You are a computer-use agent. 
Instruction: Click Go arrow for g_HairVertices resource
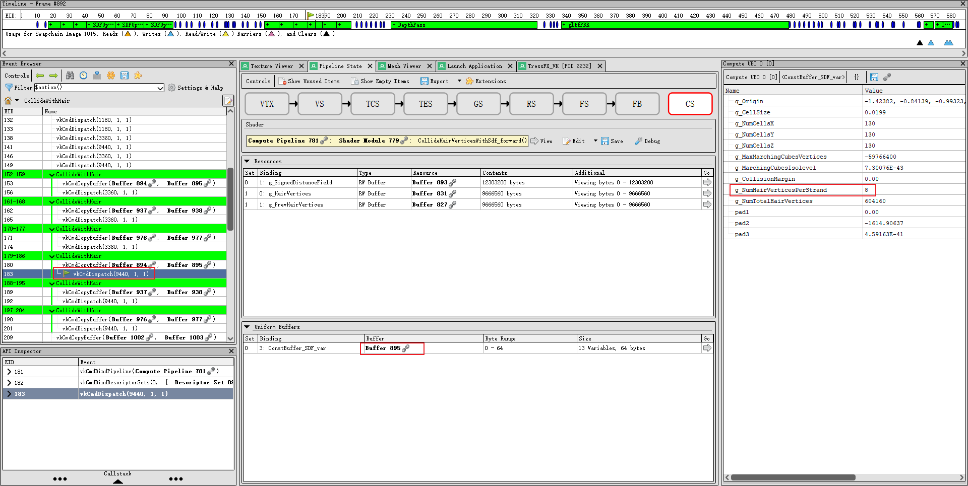(x=707, y=193)
